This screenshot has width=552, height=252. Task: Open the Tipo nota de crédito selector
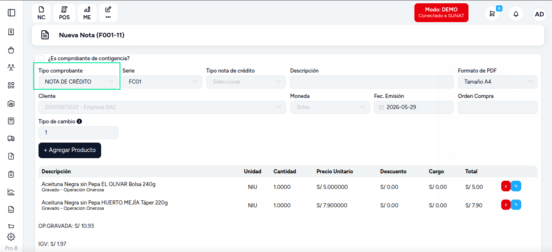tap(246, 82)
